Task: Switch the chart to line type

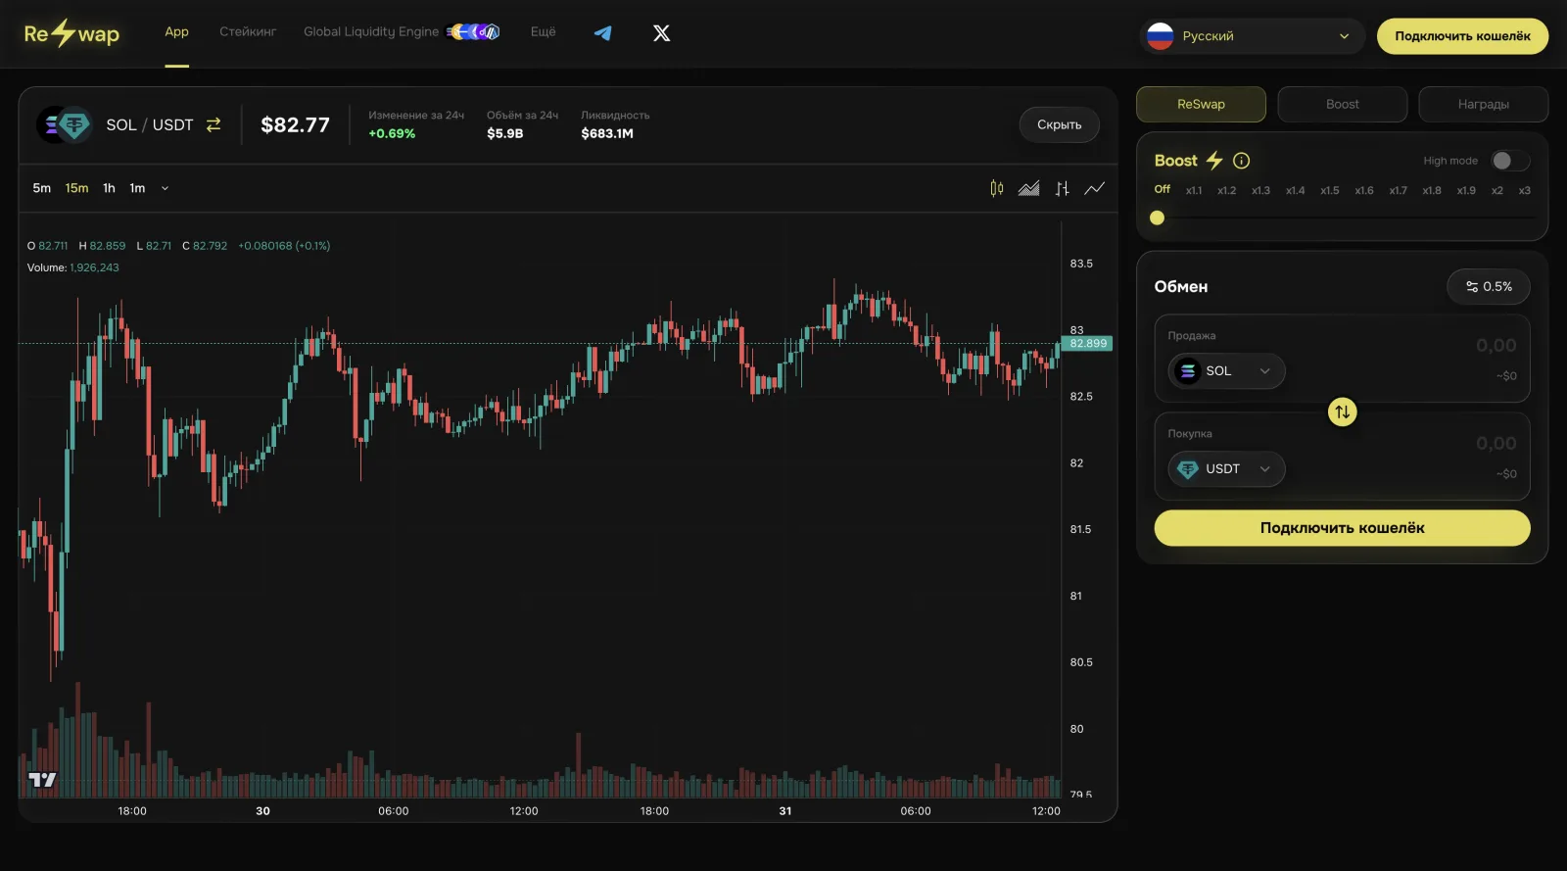Action: tap(1095, 188)
